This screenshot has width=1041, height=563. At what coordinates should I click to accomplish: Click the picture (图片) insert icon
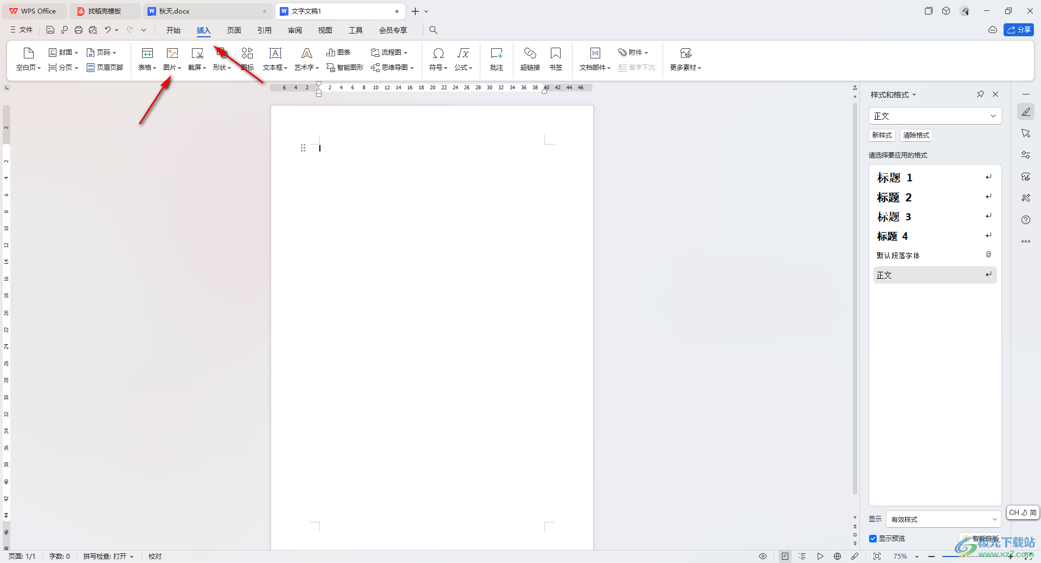[x=172, y=53]
